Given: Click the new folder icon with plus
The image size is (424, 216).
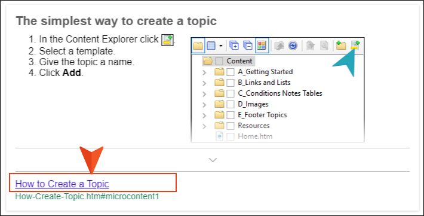Looking at the screenshot, I should pyautogui.click(x=341, y=45).
